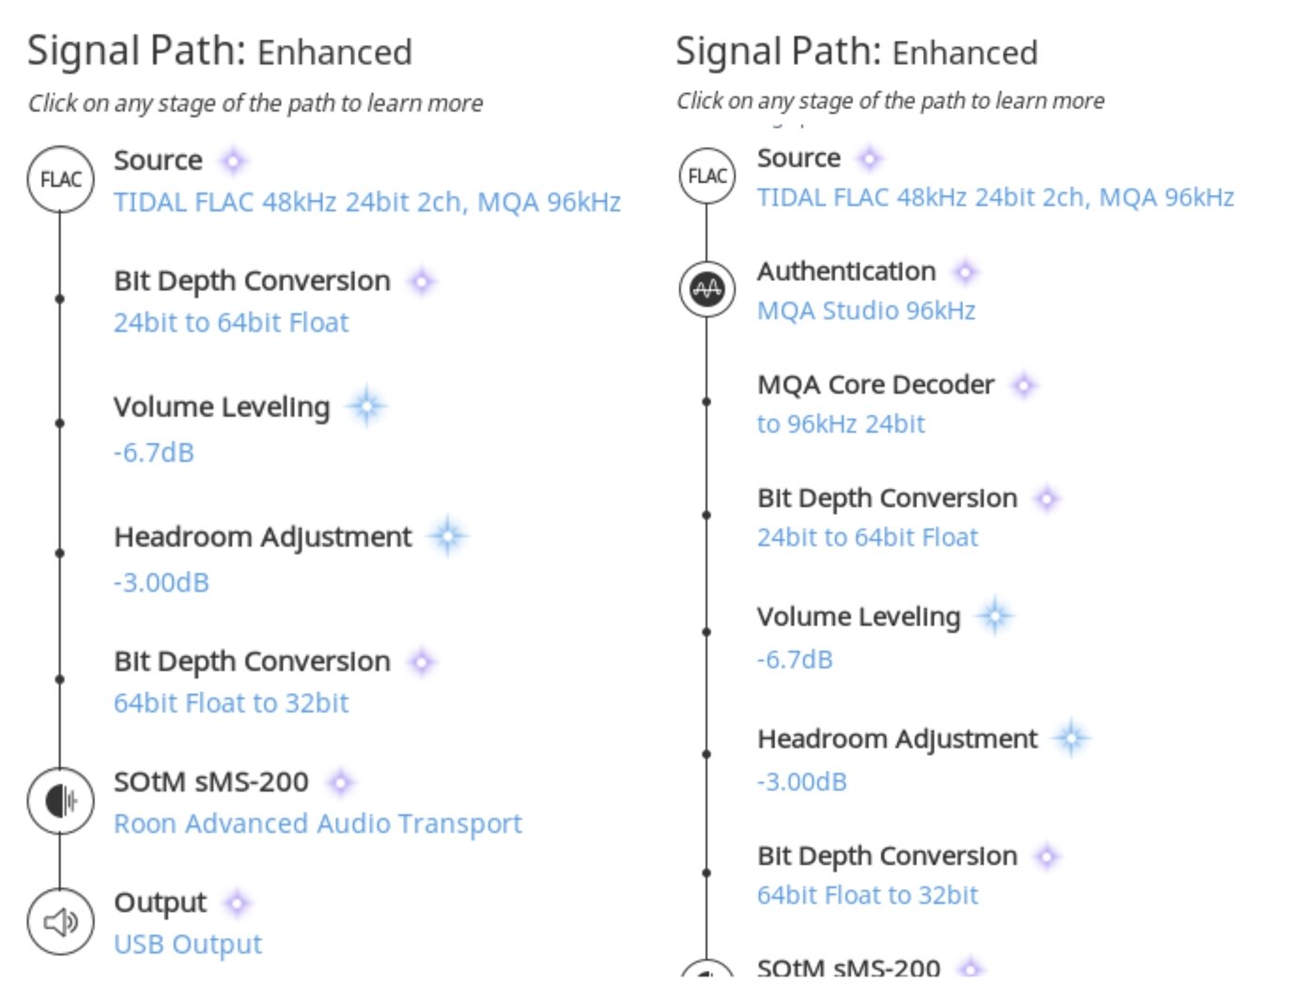Image resolution: width=1315 pixels, height=986 pixels.
Task: Click the MQA Authentication waveform icon
Action: (x=707, y=289)
